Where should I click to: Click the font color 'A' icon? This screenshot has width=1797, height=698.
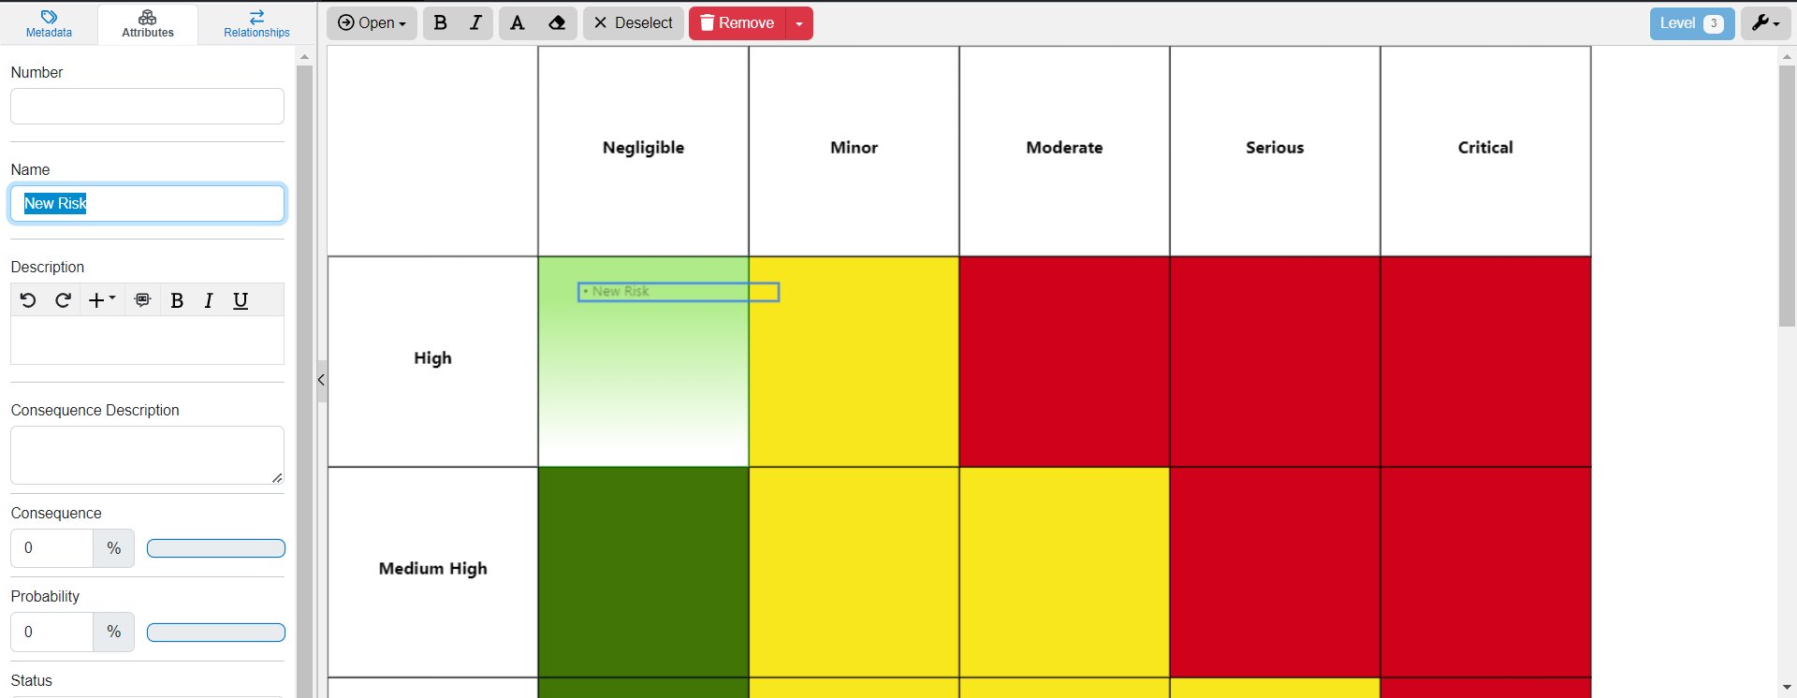pyautogui.click(x=518, y=23)
